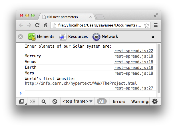
Task: Toggle the console drawer icon
Action: pos(33,101)
